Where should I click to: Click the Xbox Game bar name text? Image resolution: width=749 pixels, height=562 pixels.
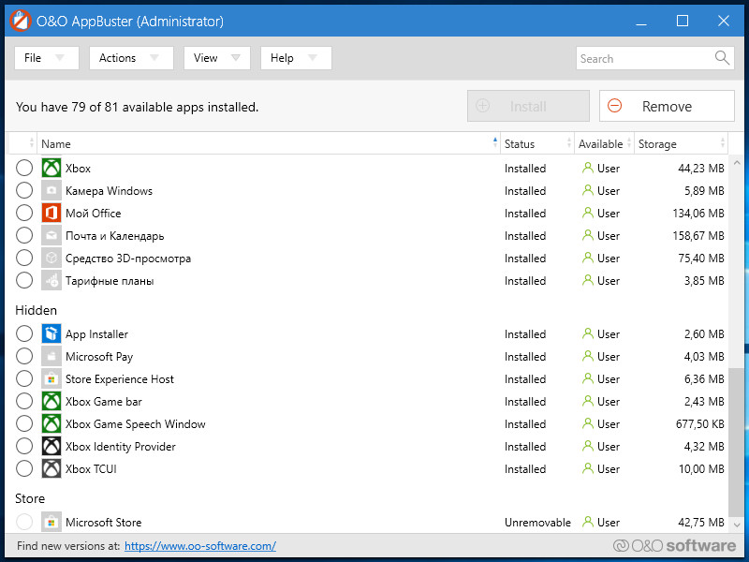pyautogui.click(x=104, y=402)
